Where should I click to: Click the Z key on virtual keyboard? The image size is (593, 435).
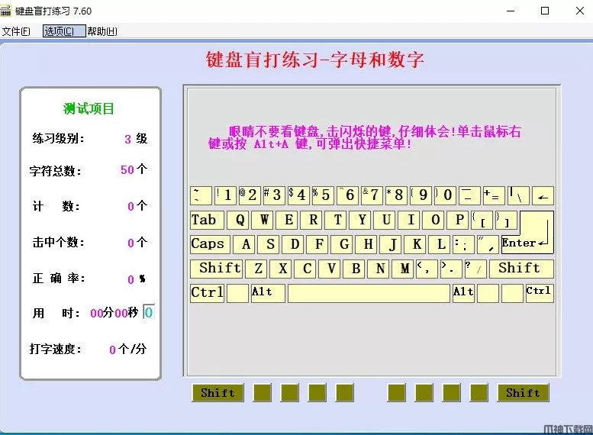point(256,269)
